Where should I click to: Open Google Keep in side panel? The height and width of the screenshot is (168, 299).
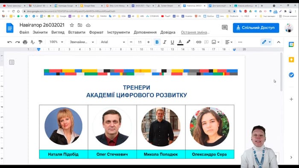pyautogui.click(x=291, y=60)
